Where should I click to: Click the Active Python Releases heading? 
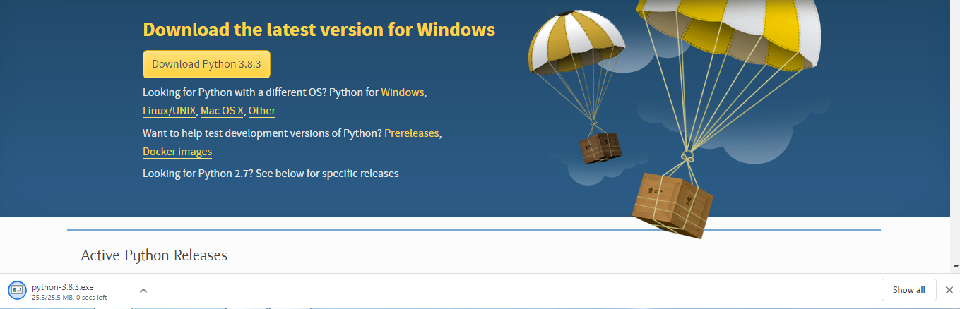154,255
